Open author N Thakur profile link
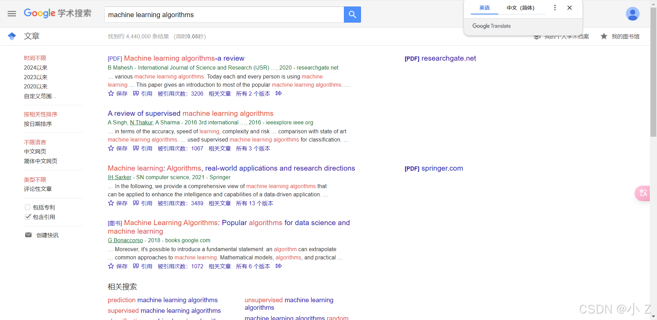The width and height of the screenshot is (657, 320). click(x=141, y=123)
